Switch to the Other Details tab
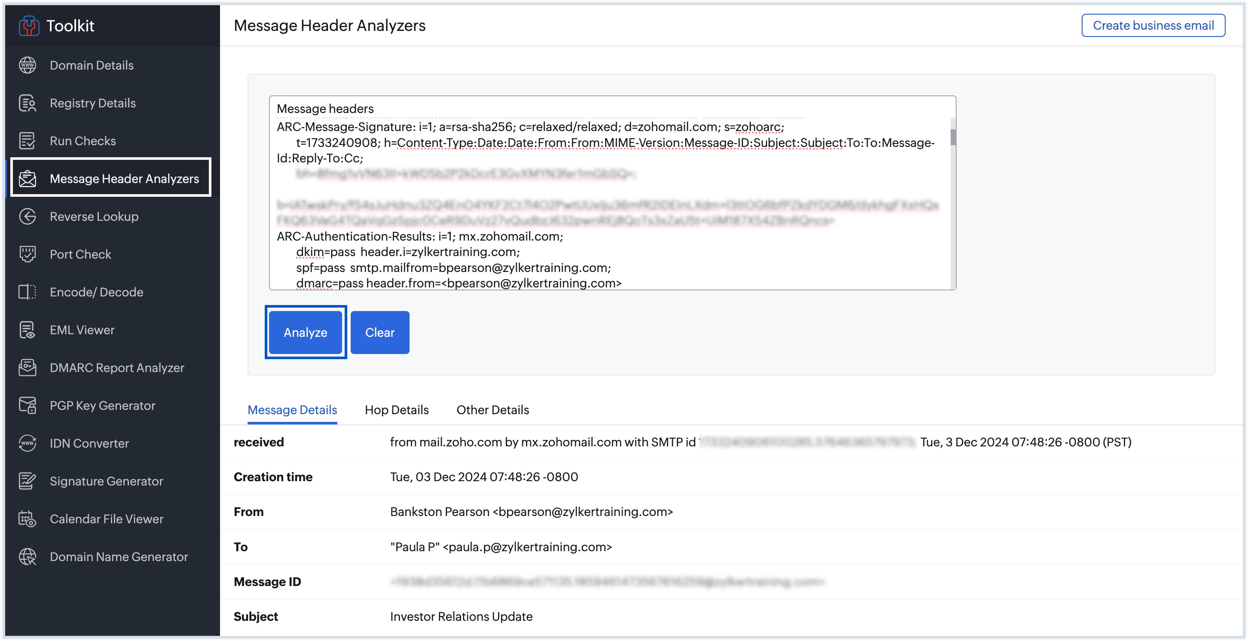Viewport: 1248px width, 641px height. point(492,410)
